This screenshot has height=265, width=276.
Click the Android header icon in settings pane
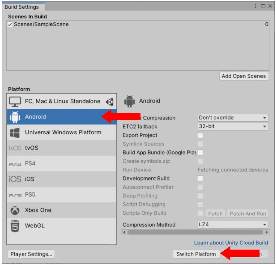click(x=130, y=101)
